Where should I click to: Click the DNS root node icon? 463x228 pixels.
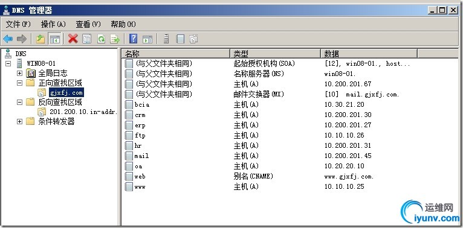pyautogui.click(x=8, y=54)
